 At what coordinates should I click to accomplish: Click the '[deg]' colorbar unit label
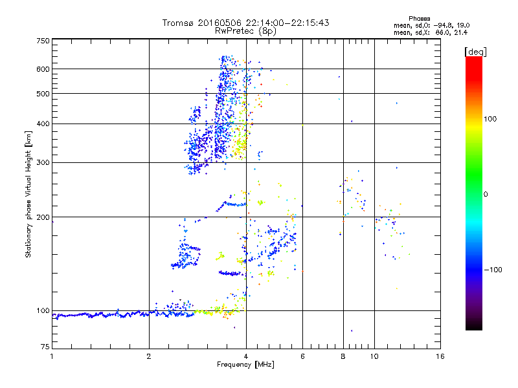(x=475, y=52)
